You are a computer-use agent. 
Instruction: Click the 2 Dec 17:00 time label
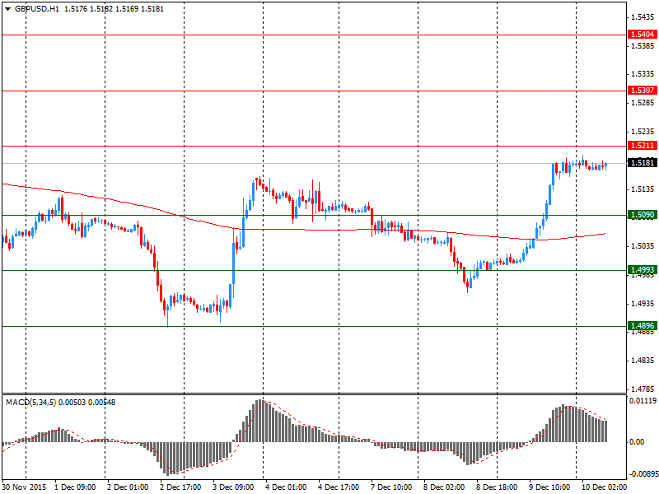[180, 487]
